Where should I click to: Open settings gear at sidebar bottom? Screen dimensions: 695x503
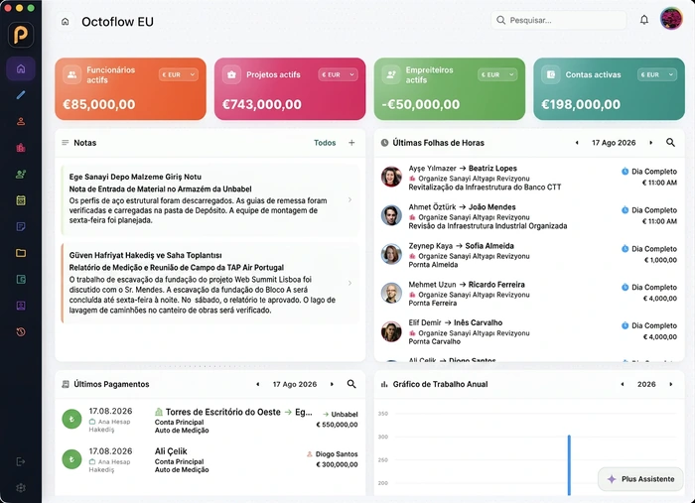click(x=21, y=488)
